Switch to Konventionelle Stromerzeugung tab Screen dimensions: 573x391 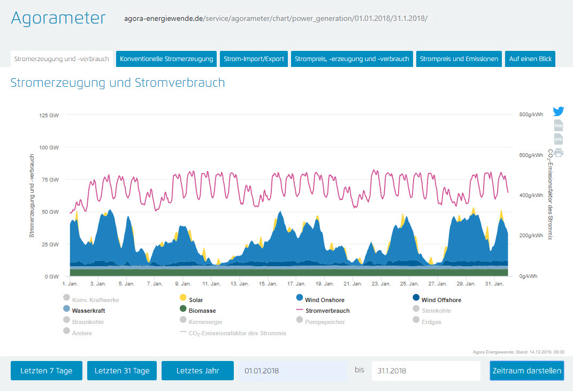tap(166, 59)
